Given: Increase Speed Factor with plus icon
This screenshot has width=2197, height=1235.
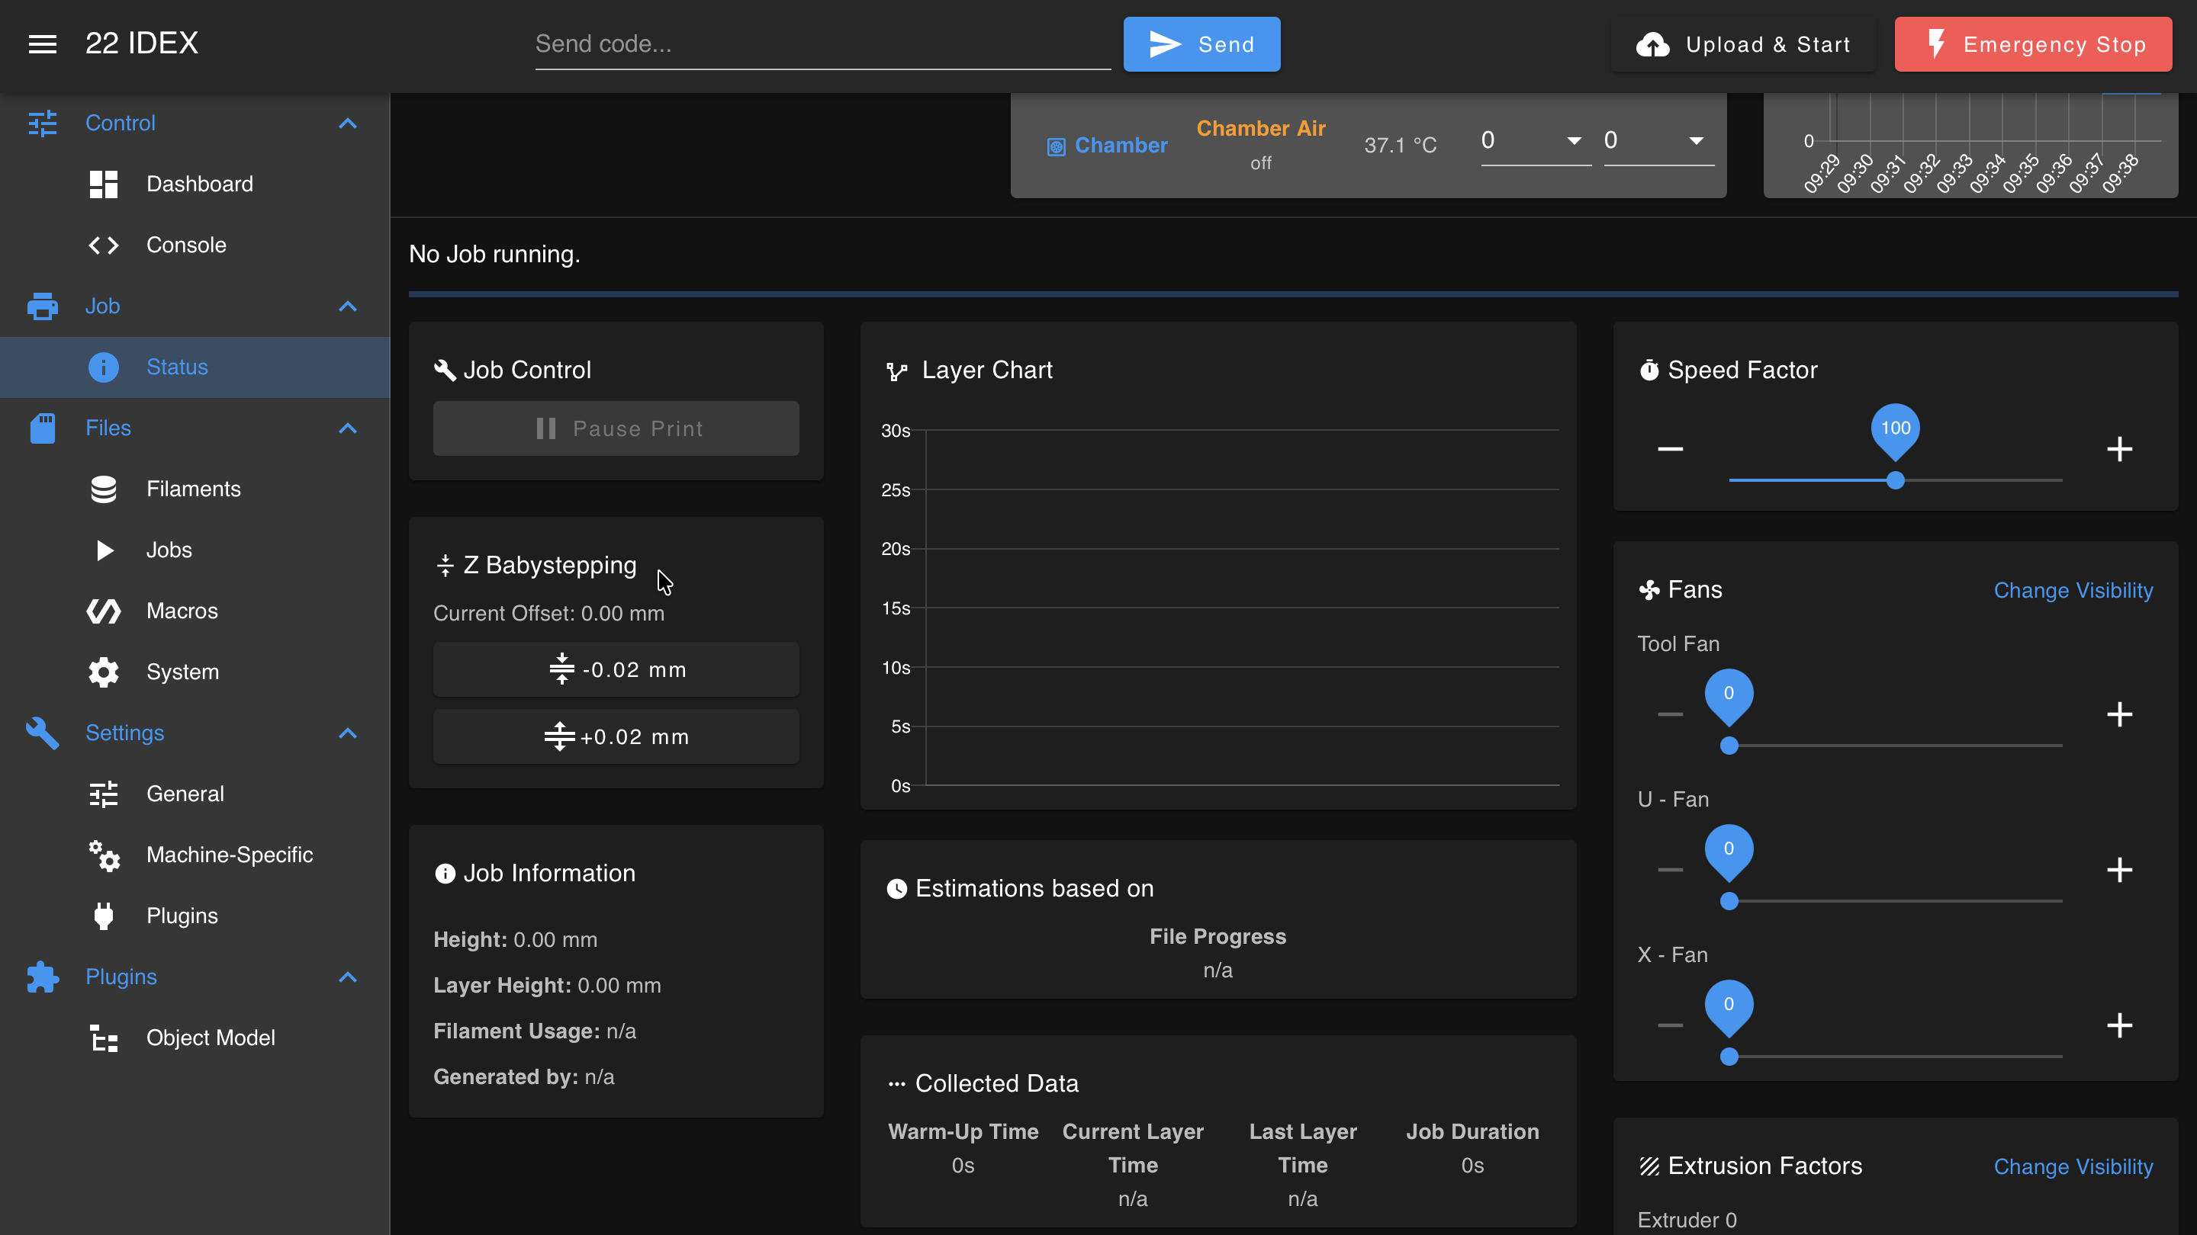Looking at the screenshot, I should tap(2119, 448).
